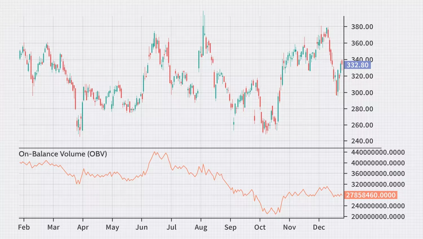The image size is (423, 239).
Task: Select the Jun label on the time axis
Action: [x=142, y=227]
